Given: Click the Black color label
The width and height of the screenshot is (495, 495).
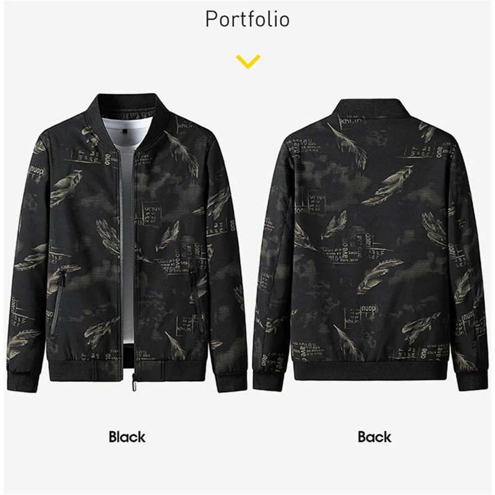Looking at the screenshot, I should pyautogui.click(x=127, y=437).
